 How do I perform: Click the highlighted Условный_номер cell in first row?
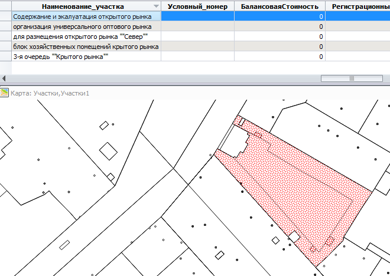(197, 17)
